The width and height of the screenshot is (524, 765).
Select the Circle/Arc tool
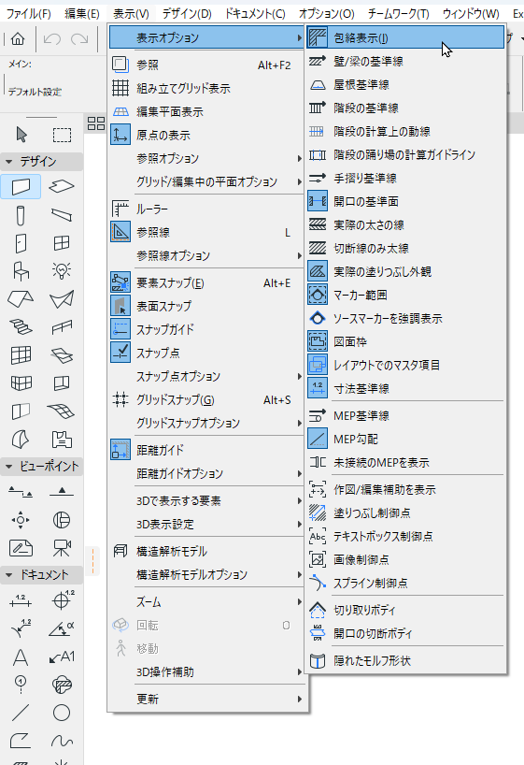tap(62, 713)
